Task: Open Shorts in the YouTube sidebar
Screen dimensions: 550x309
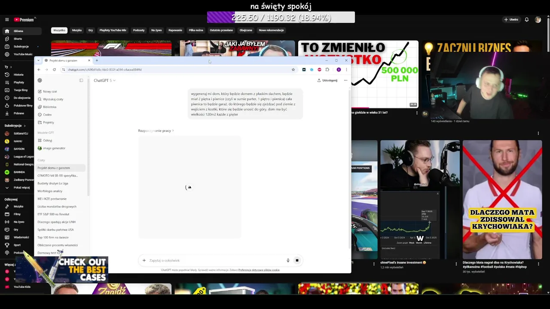Action: (17, 39)
